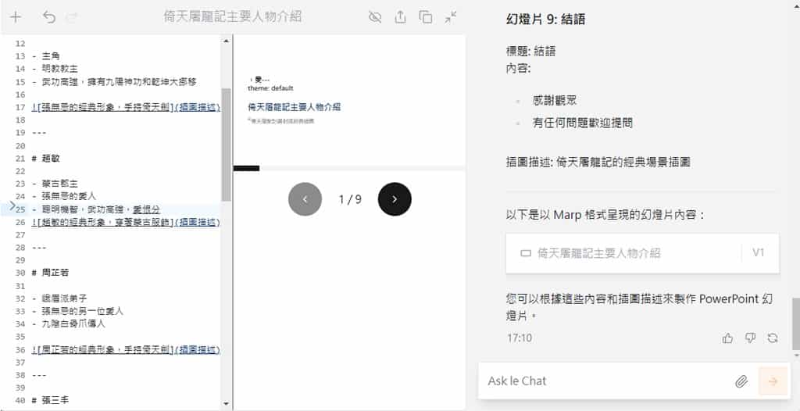Click the editor scrollbar up arrow
This screenshot has width=800, height=411.
point(227,41)
